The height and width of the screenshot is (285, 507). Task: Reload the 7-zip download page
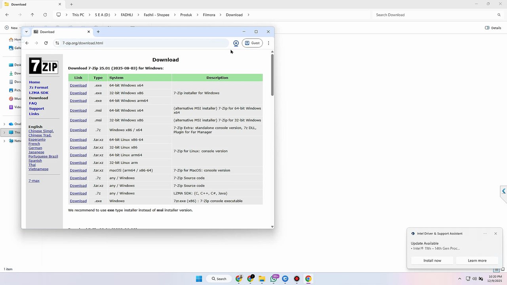[46, 43]
